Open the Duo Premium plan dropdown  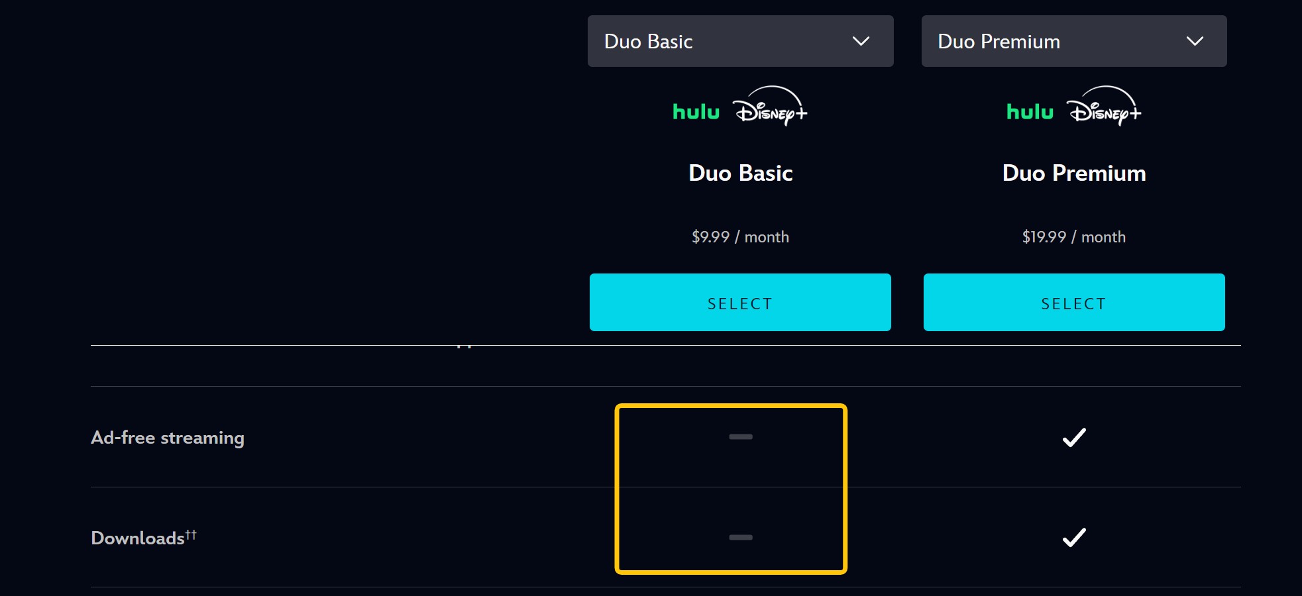(x=1074, y=41)
